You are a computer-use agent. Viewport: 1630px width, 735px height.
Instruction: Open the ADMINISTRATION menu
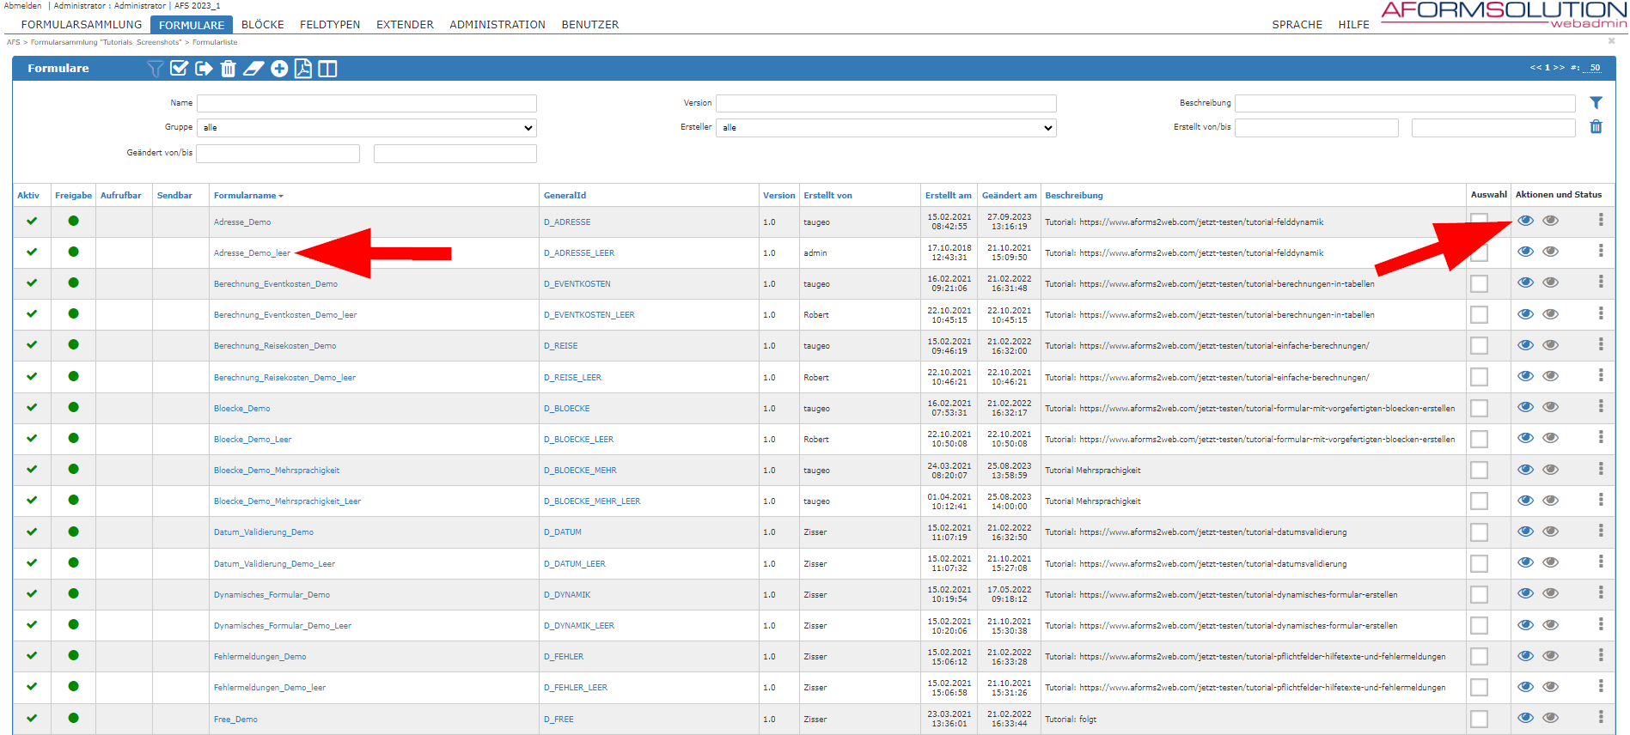(498, 25)
